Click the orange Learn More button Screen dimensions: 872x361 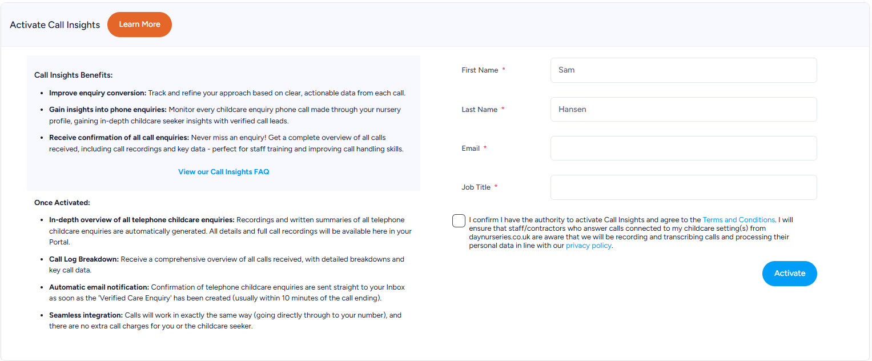[139, 25]
